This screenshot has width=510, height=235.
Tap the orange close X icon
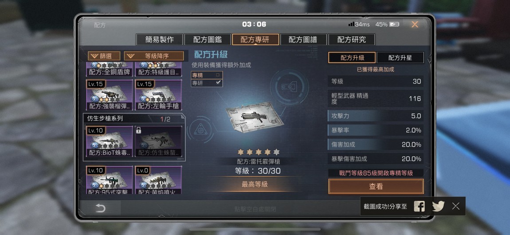(x=415, y=24)
